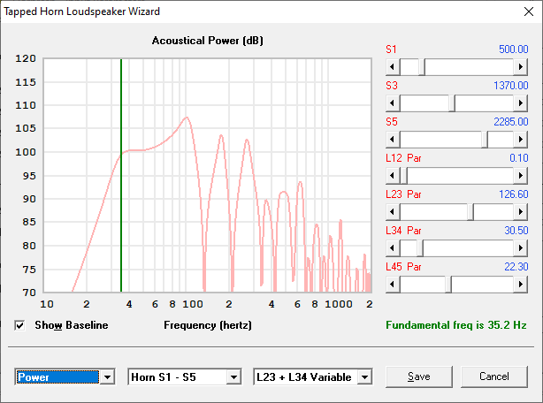Click the S5 label

click(x=392, y=122)
